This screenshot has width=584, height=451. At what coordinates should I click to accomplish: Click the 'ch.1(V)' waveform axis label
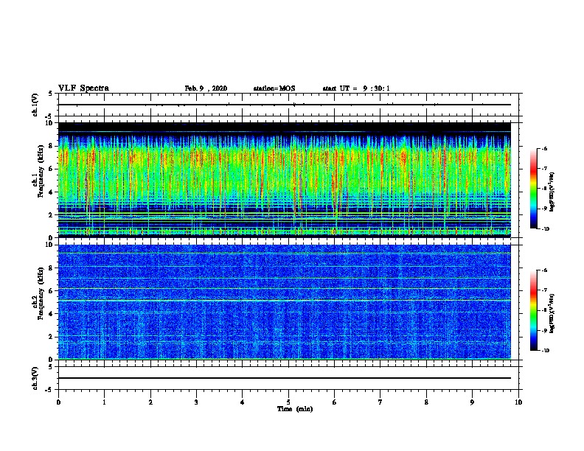35,105
